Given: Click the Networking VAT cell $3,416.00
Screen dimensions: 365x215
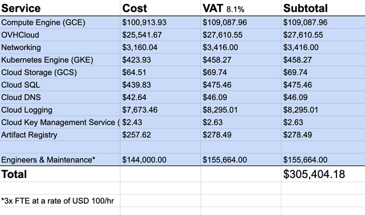Looking at the screenshot, I should click(241, 47).
